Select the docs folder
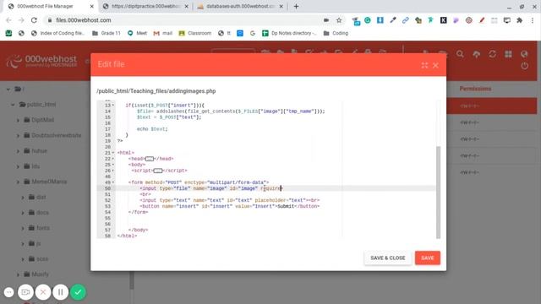 42,212
